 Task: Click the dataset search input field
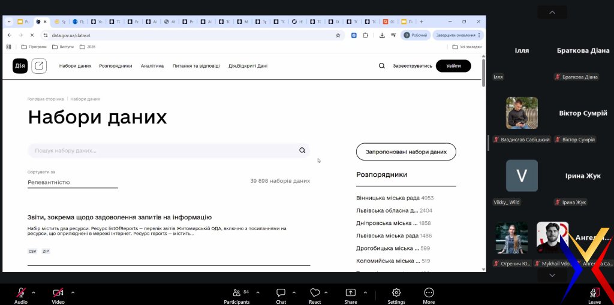pyautogui.click(x=162, y=151)
